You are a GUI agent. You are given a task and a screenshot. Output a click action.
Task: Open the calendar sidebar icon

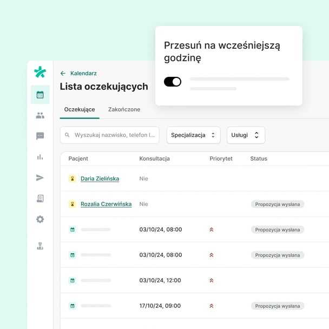pyautogui.click(x=40, y=95)
